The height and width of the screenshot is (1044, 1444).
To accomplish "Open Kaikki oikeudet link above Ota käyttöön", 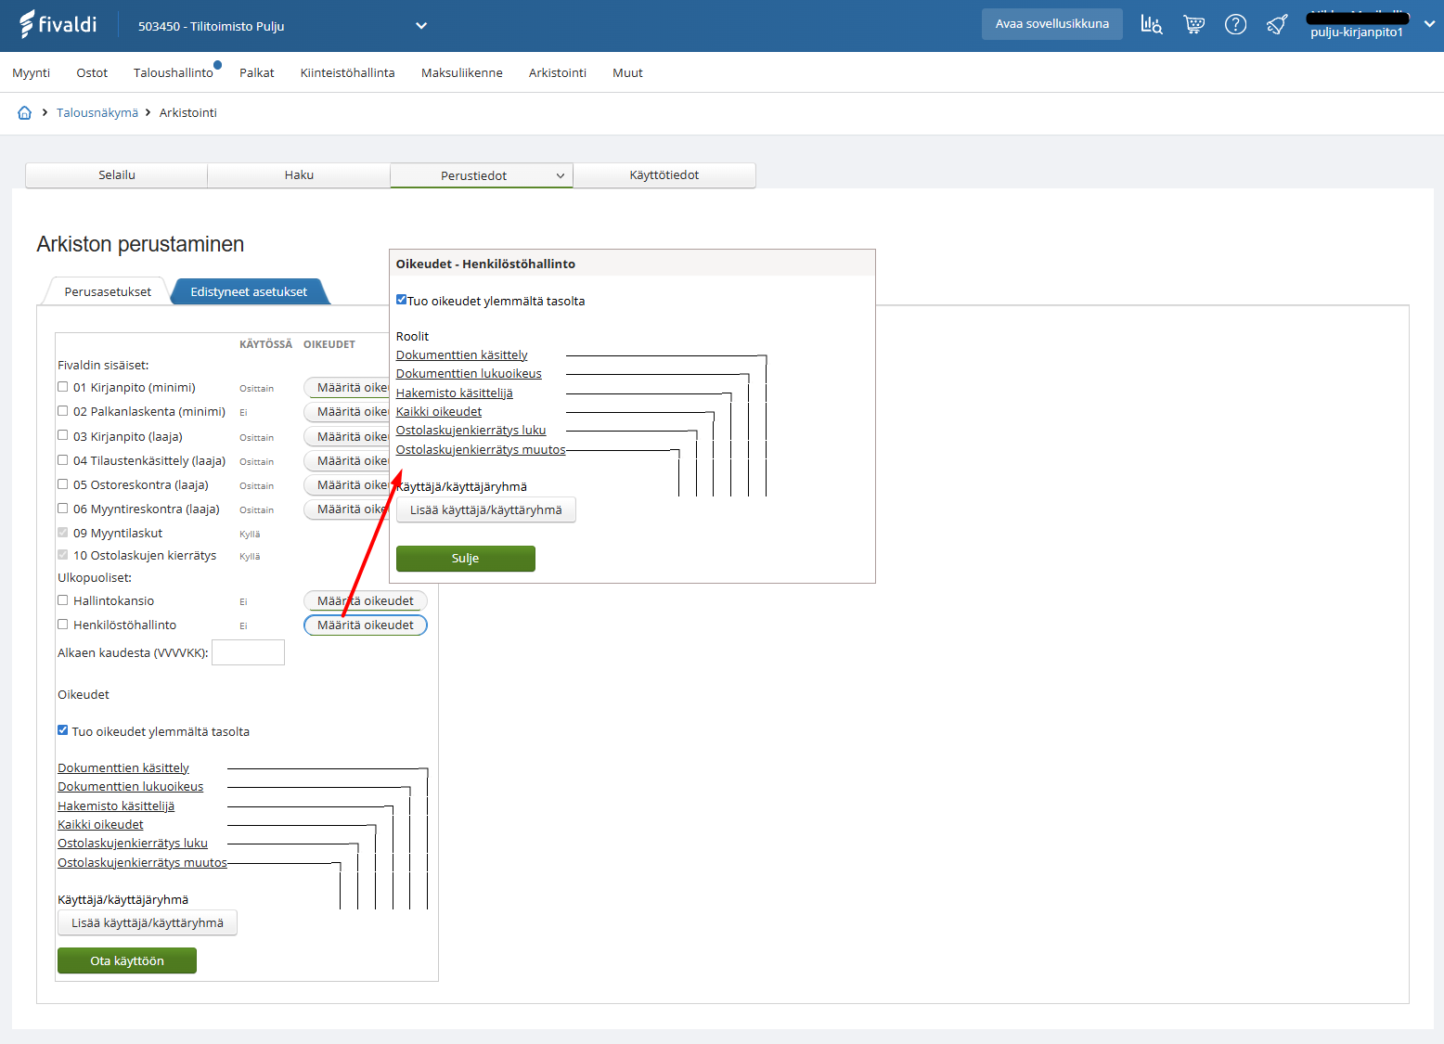I will 101,825.
